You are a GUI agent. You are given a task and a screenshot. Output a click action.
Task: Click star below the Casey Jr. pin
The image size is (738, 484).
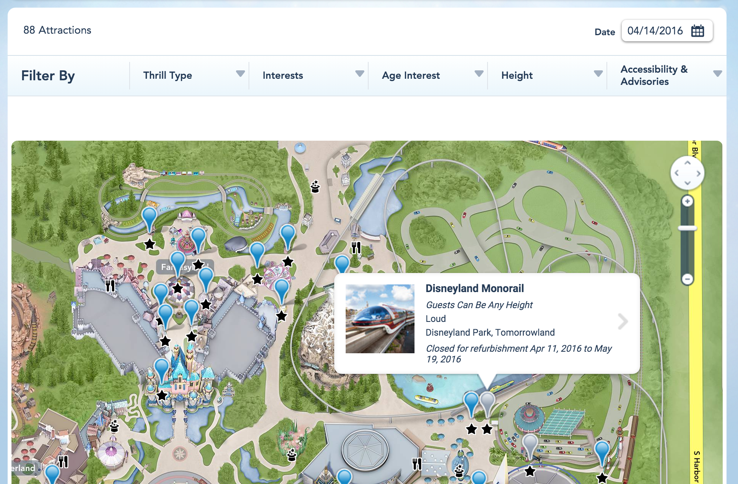click(150, 244)
